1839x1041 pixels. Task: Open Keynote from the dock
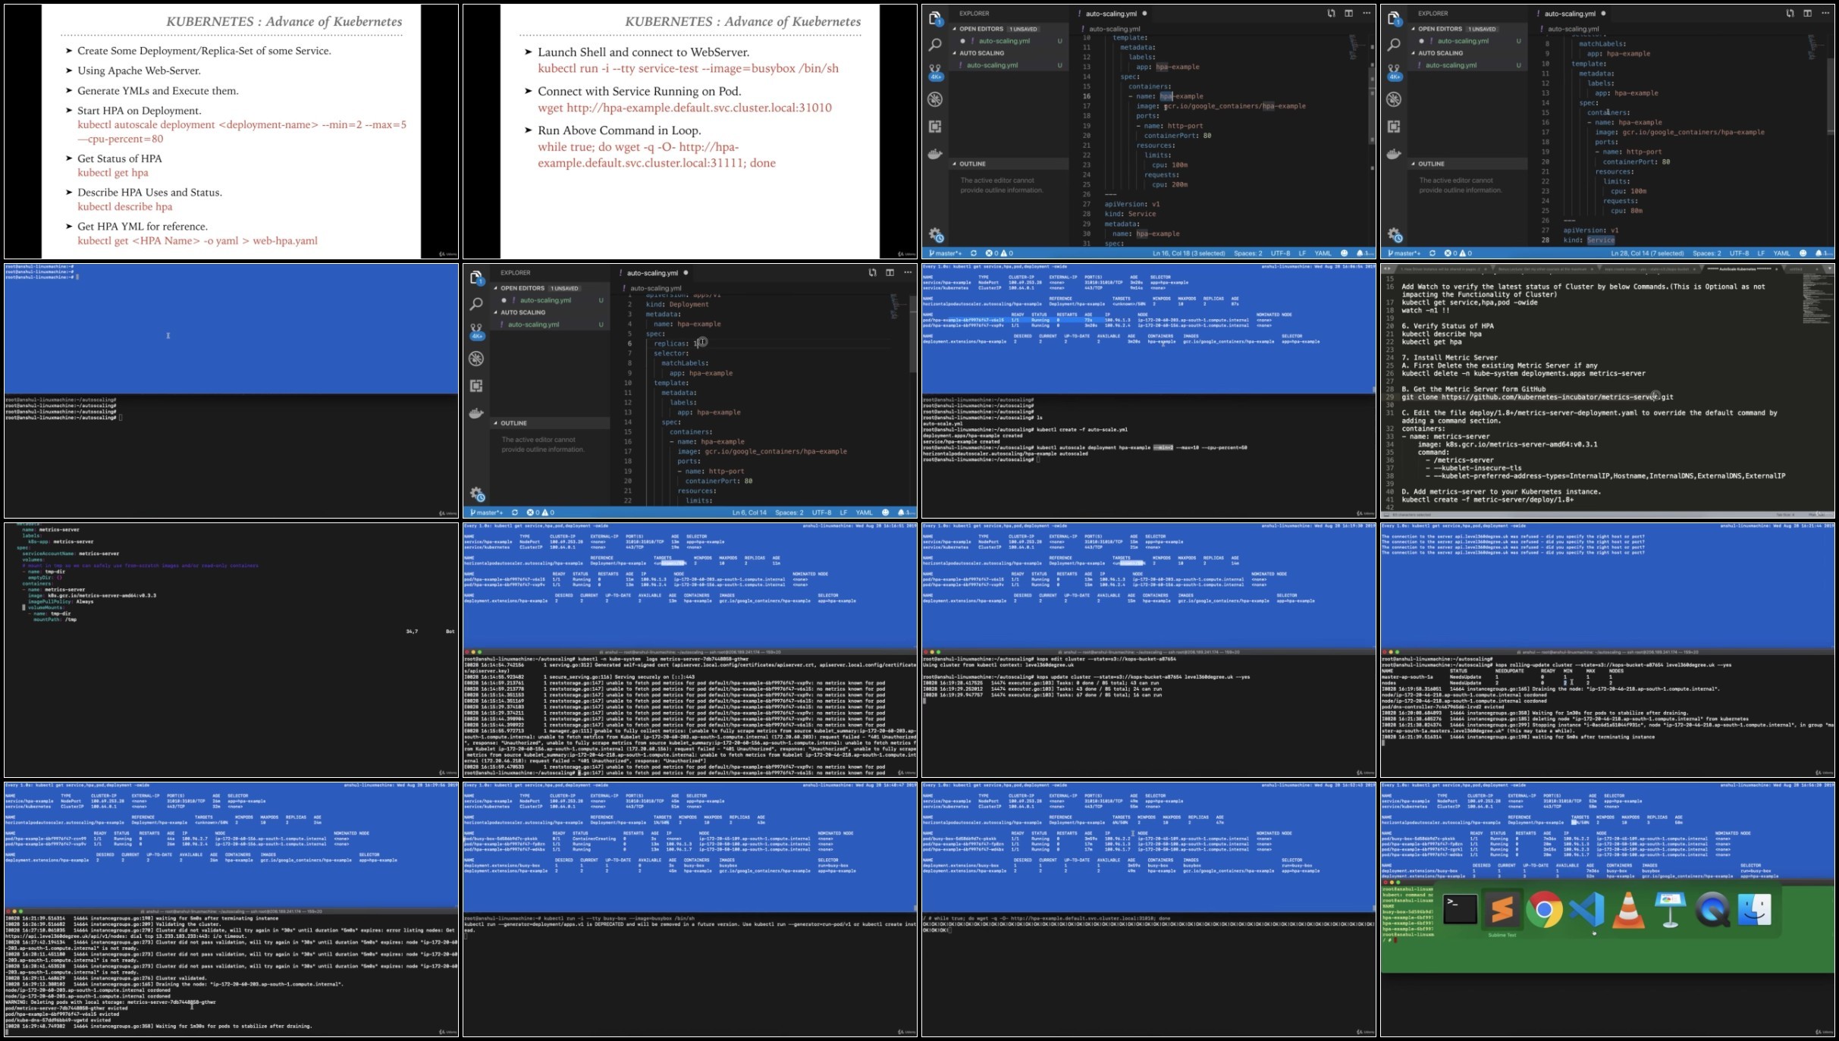[x=1670, y=909]
